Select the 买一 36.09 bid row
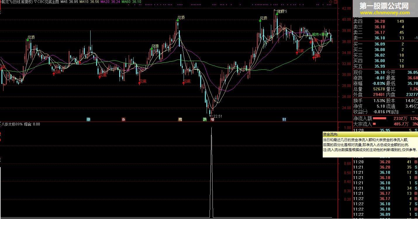The image size is (418, 226). tap(385, 44)
